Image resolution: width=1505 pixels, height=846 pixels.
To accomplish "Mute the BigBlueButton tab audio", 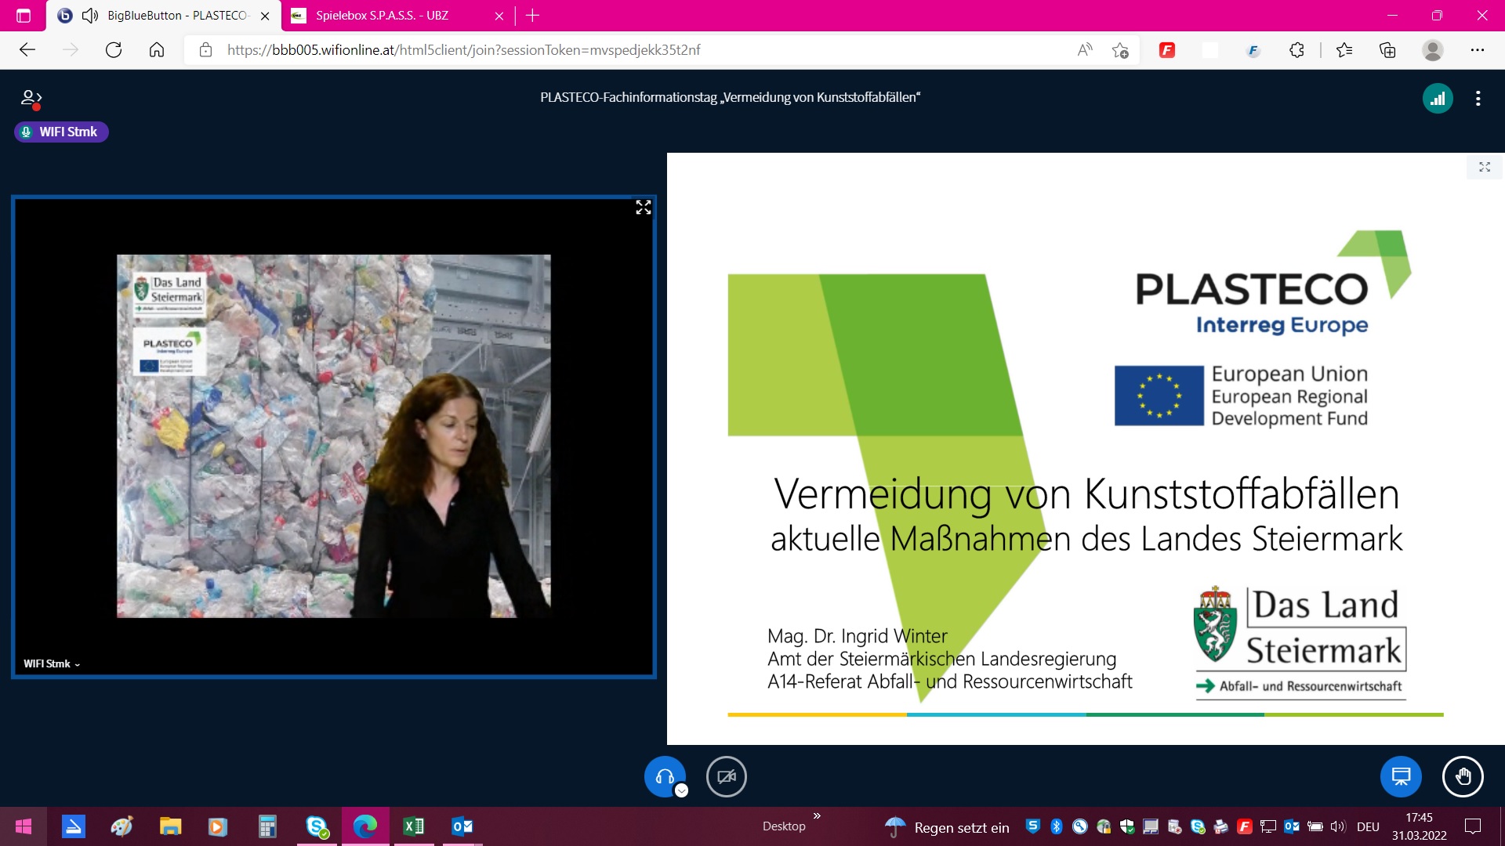I will [x=90, y=16].
